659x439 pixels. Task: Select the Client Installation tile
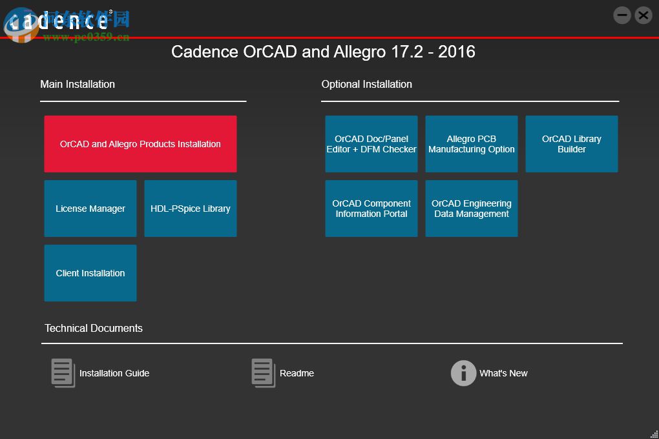click(90, 273)
